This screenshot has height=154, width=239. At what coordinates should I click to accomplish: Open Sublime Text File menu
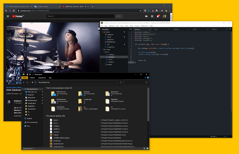coord(102,26)
